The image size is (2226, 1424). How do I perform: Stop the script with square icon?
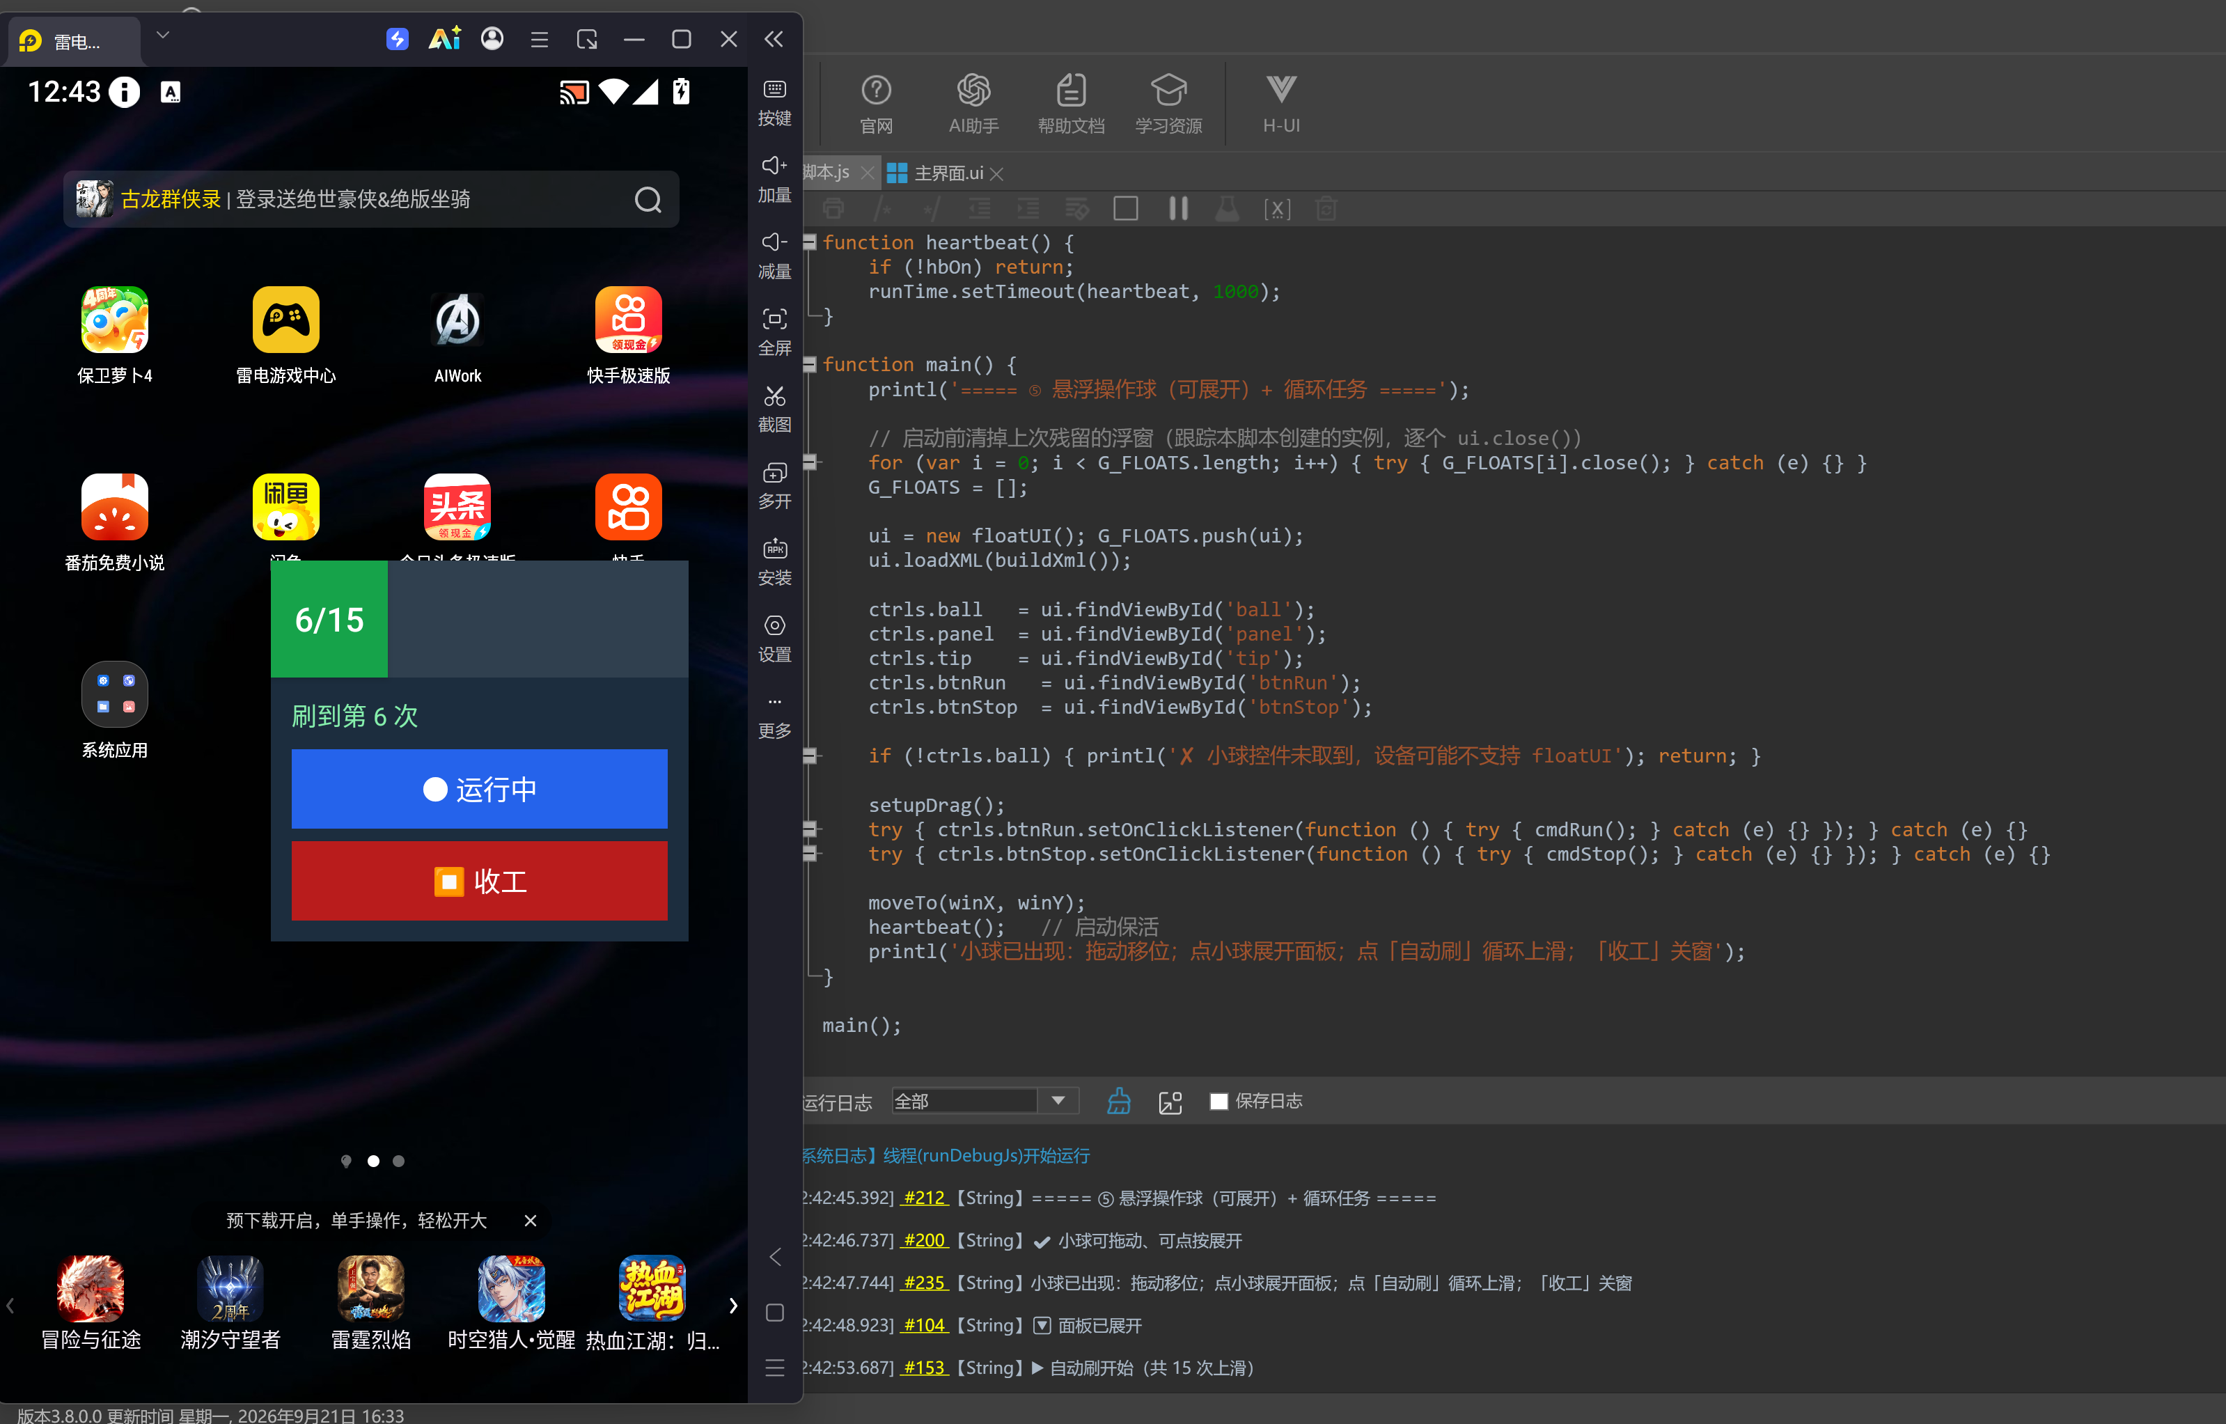coord(1125,208)
